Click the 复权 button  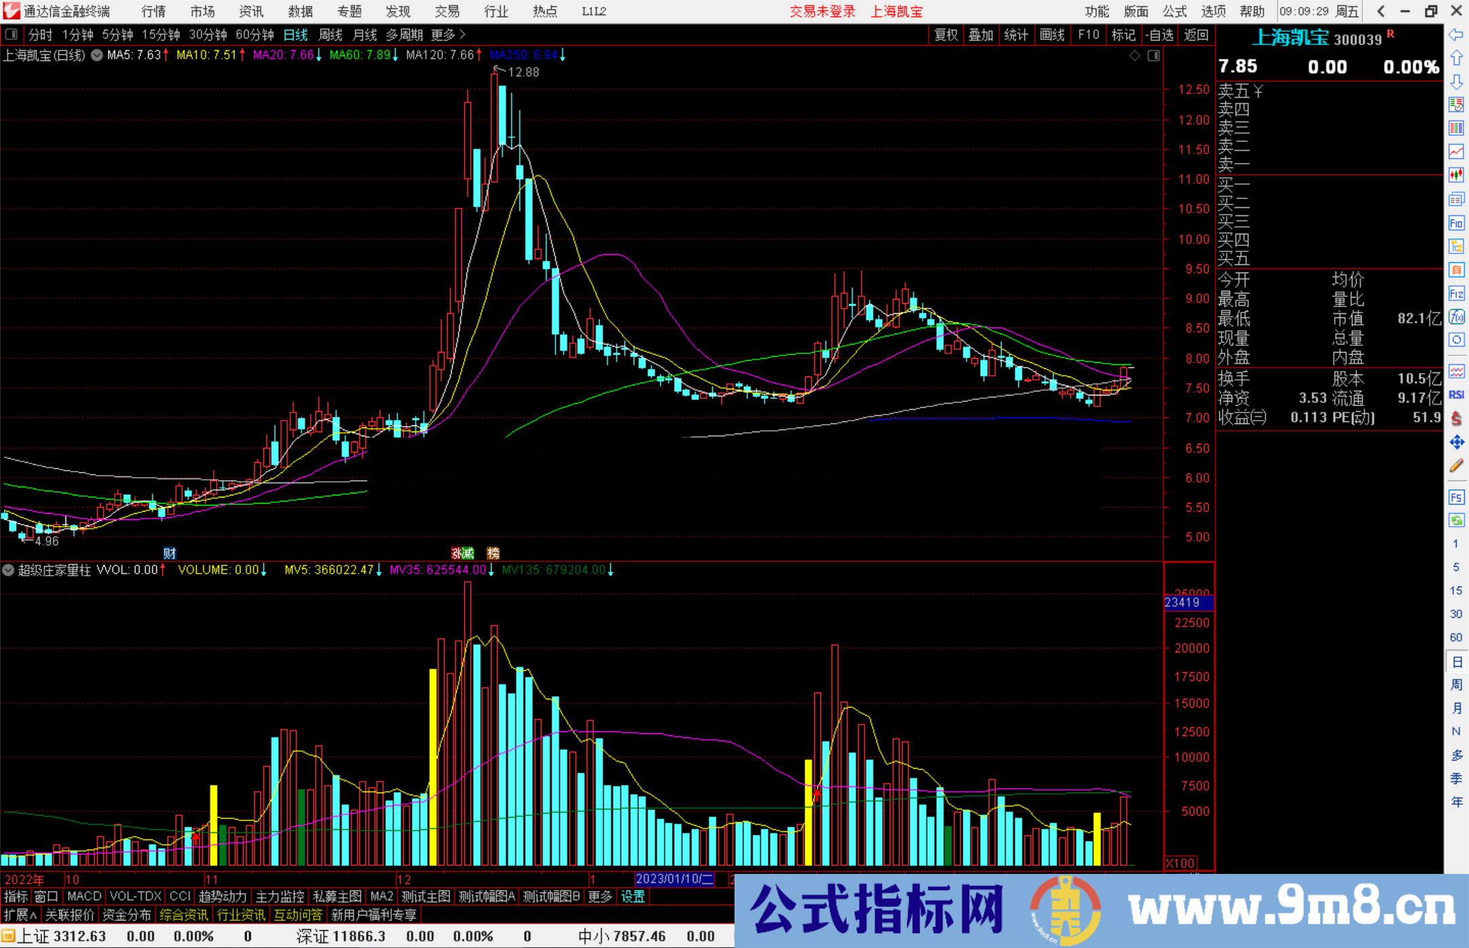945,35
